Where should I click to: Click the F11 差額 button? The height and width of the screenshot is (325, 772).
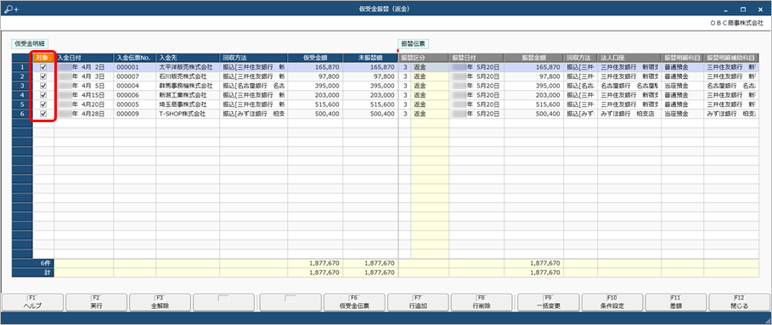coord(675,302)
